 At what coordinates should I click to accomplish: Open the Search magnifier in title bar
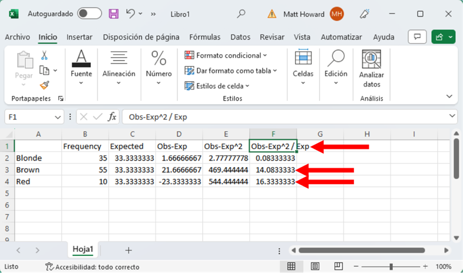(241, 14)
